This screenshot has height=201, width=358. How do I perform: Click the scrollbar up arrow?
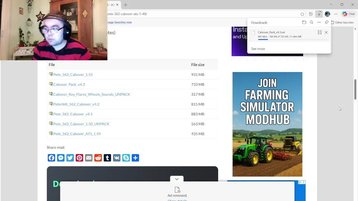(355, 29)
